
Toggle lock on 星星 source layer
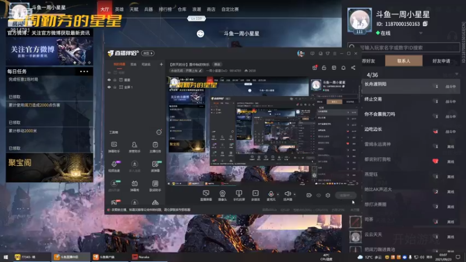pyautogui.click(x=115, y=80)
